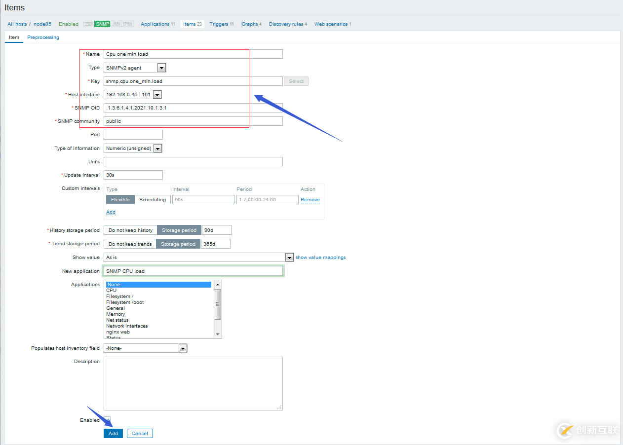The height and width of the screenshot is (445, 623).
Task: Open the Type of information dropdown
Action: tap(133, 148)
